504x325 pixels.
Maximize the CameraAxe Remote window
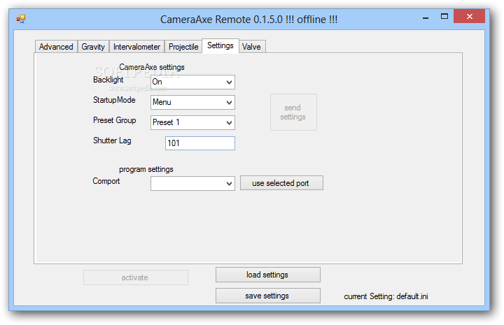tap(444, 16)
